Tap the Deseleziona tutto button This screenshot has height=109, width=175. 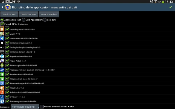click(28, 14)
